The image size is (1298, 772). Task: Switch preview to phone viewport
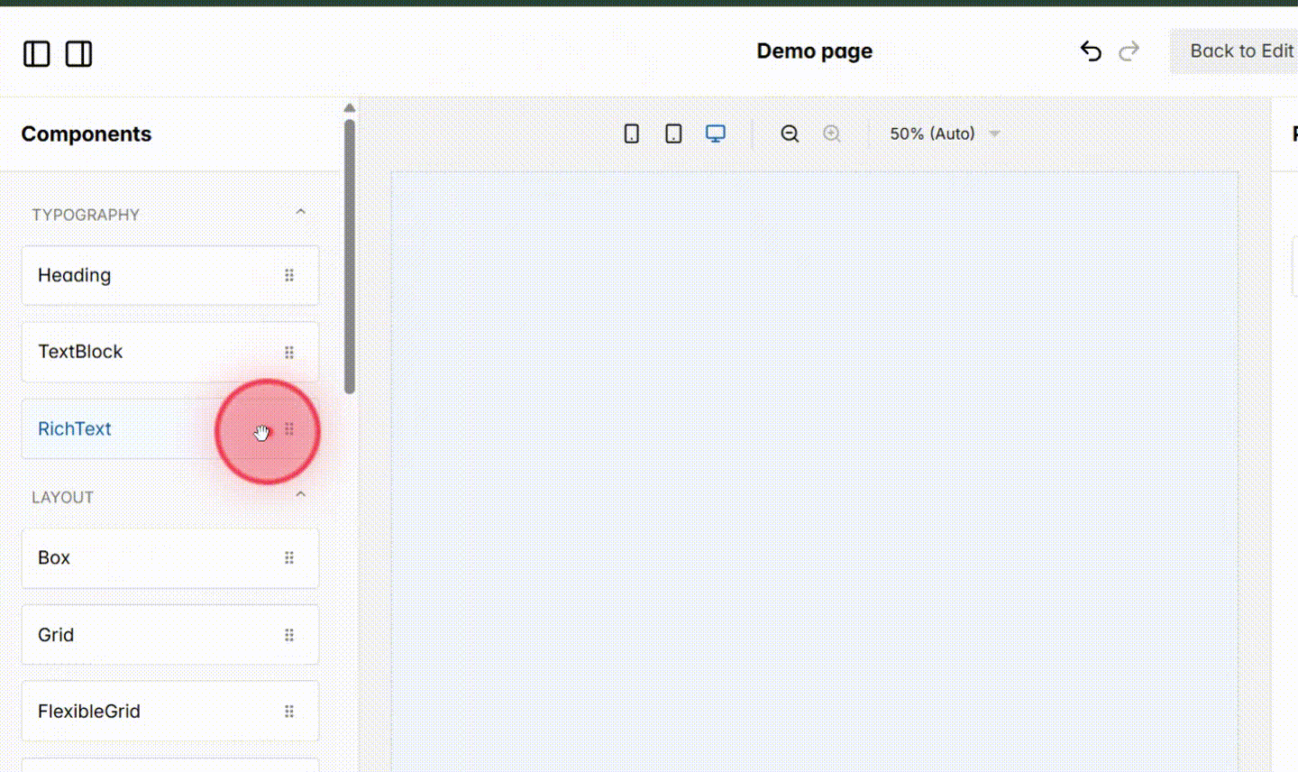tap(631, 133)
